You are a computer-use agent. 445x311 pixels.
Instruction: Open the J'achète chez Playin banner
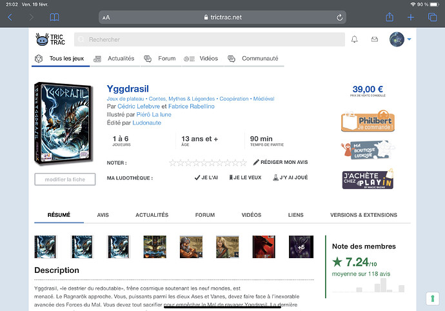coord(368,179)
